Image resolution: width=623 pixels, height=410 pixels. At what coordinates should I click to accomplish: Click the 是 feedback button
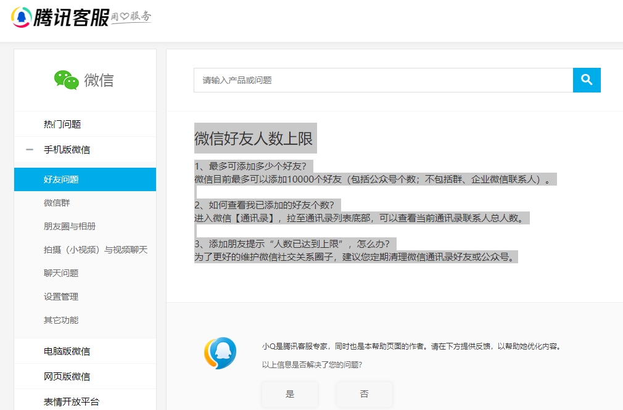click(x=290, y=394)
